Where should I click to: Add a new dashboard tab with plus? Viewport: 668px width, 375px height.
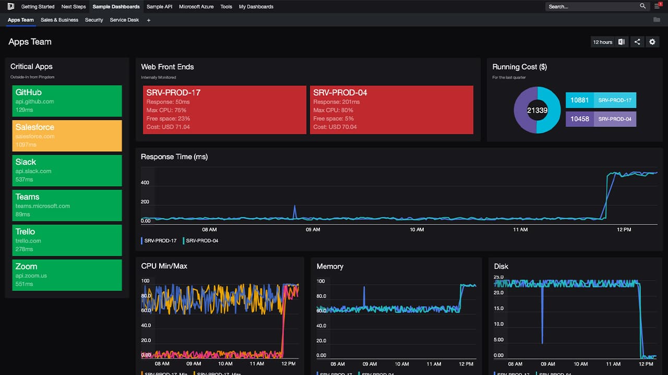tap(149, 20)
